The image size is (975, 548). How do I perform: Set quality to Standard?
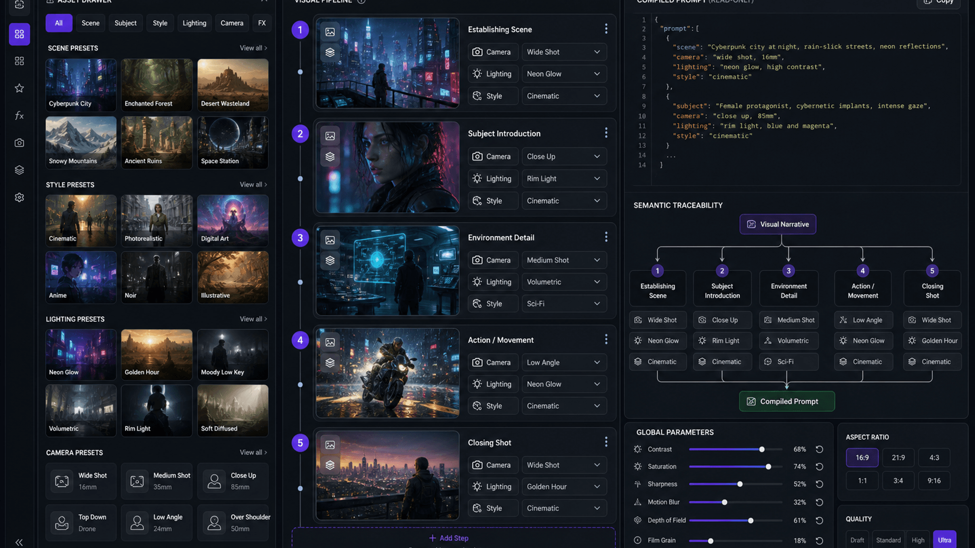[888, 540]
